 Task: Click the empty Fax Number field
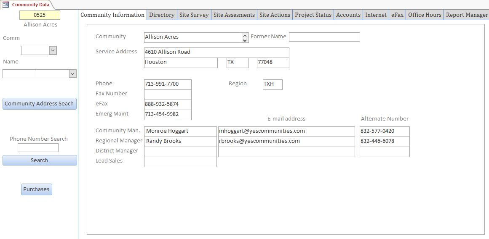[168, 94]
